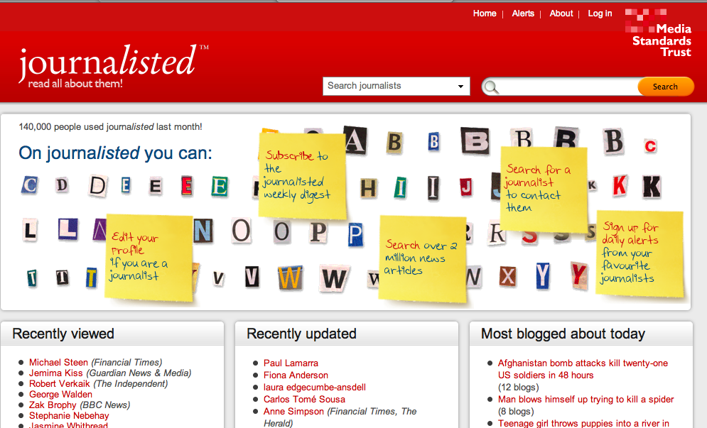The width and height of the screenshot is (707, 428).
Task: Click the '140,000 people used journalisted' text
Action: coord(110,127)
